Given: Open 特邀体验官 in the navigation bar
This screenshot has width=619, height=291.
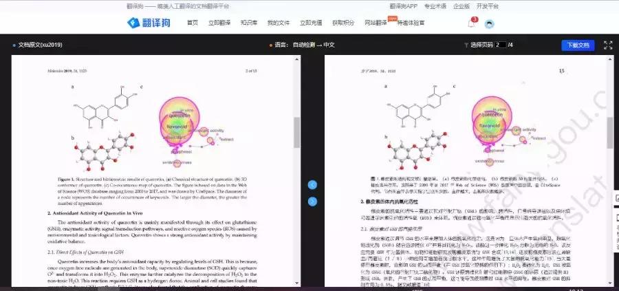Looking at the screenshot, I should (x=411, y=23).
